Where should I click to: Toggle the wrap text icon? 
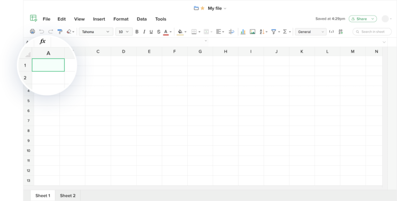(232, 32)
